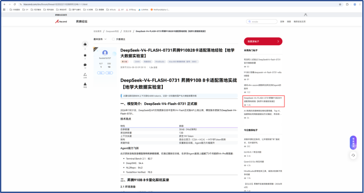Open recommended post GLM5/5.1 常见问题

(x=252, y=152)
